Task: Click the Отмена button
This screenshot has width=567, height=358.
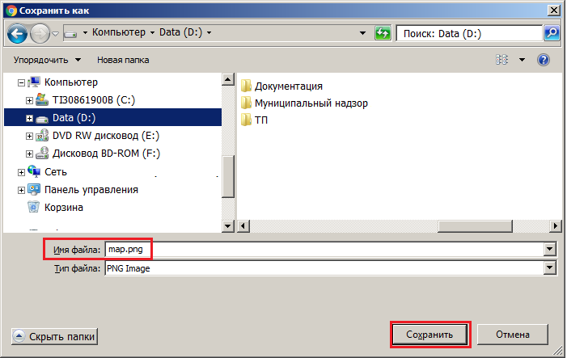Action: (512, 335)
